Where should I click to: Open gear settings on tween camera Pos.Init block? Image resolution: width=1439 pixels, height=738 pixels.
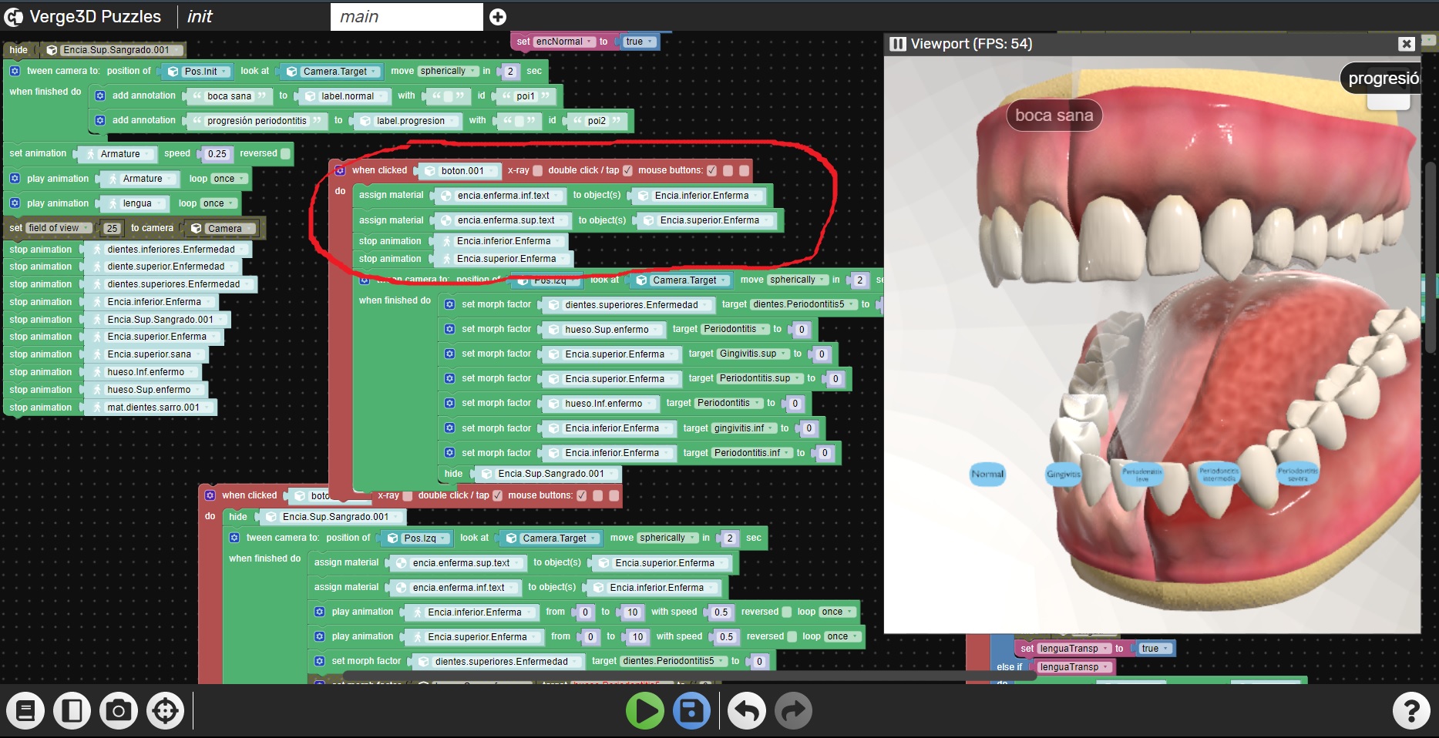[x=15, y=71]
